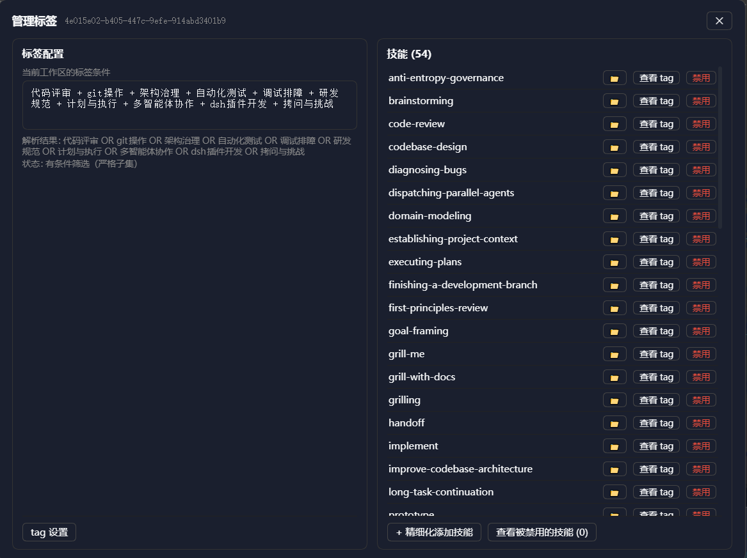Select the finishing-a-development-branch skill name
Viewport: 747px width, 558px height.
[463, 285]
